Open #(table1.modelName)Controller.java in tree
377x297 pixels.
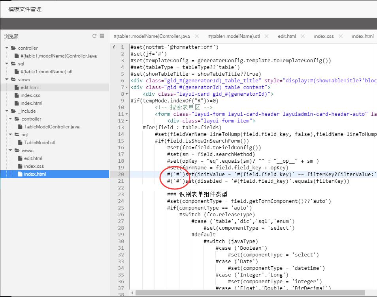(x=58, y=56)
